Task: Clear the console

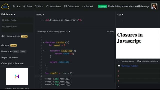Action: 143,61
